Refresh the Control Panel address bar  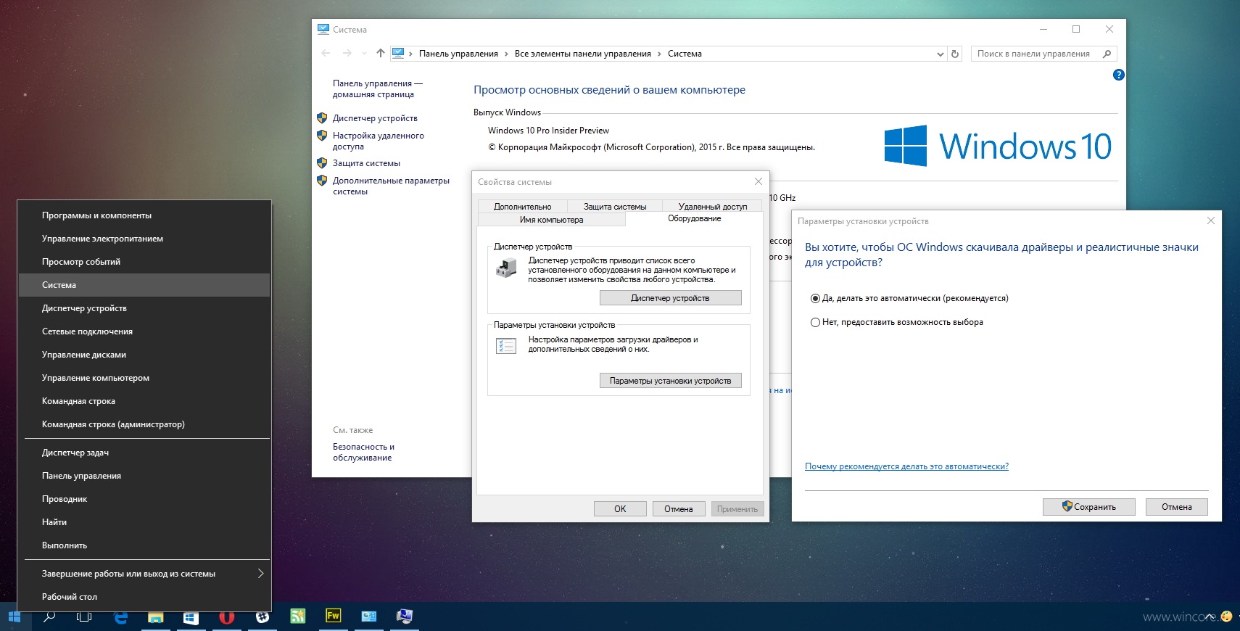coord(955,54)
